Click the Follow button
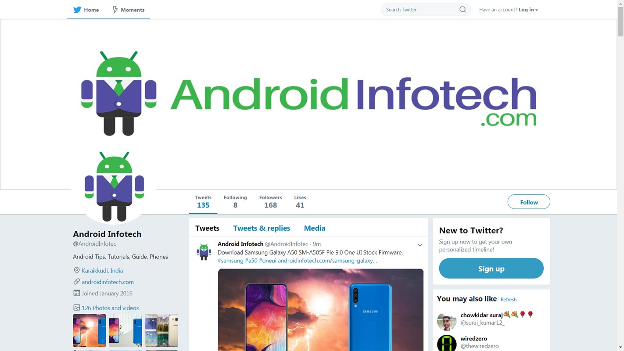The width and height of the screenshot is (624, 351). 529,202
